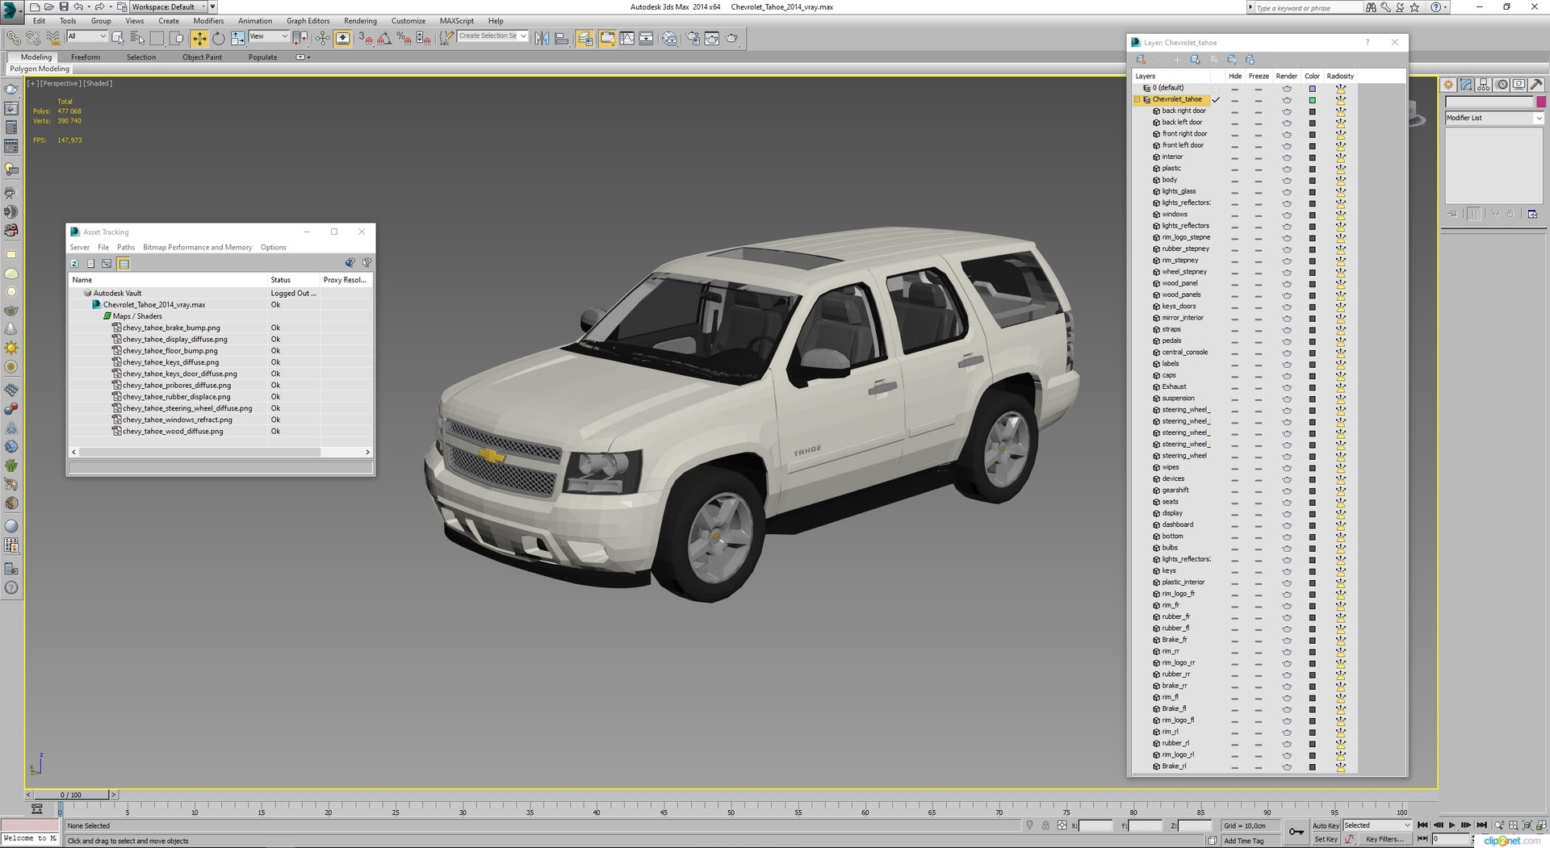Check the 0 (default) layer current box
The width and height of the screenshot is (1550, 848).
point(1216,88)
